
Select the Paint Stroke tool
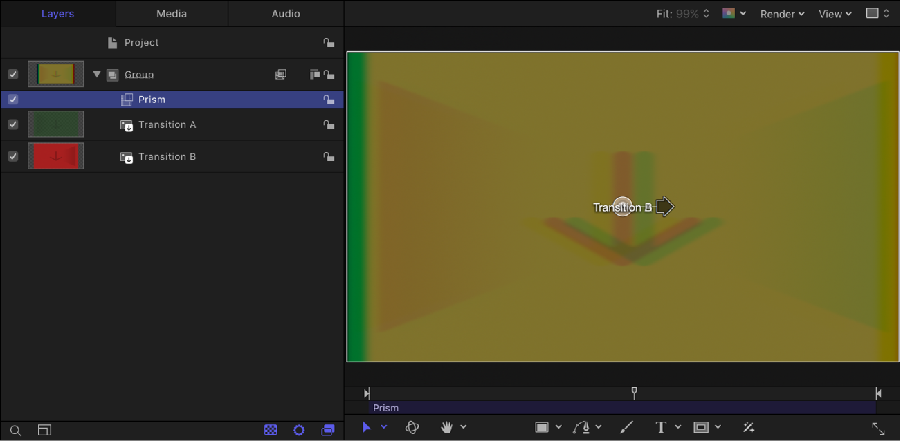tap(626, 427)
